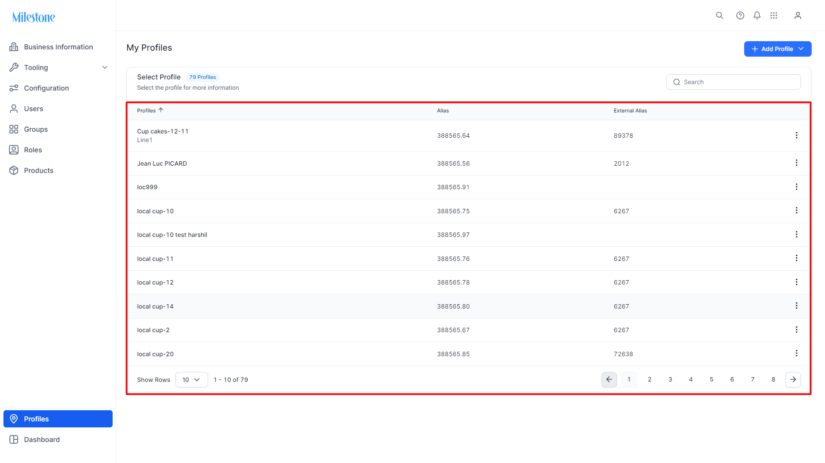Open Roles in sidebar
Image resolution: width=825 pixels, height=463 pixels.
click(58, 150)
